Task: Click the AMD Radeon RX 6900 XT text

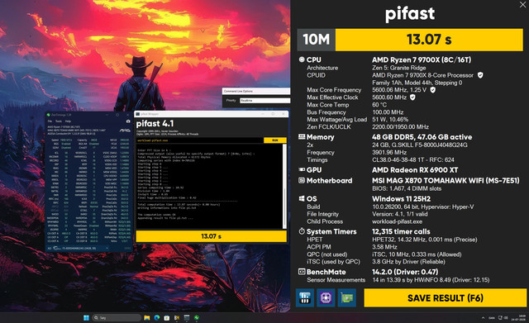Action: coord(415,169)
